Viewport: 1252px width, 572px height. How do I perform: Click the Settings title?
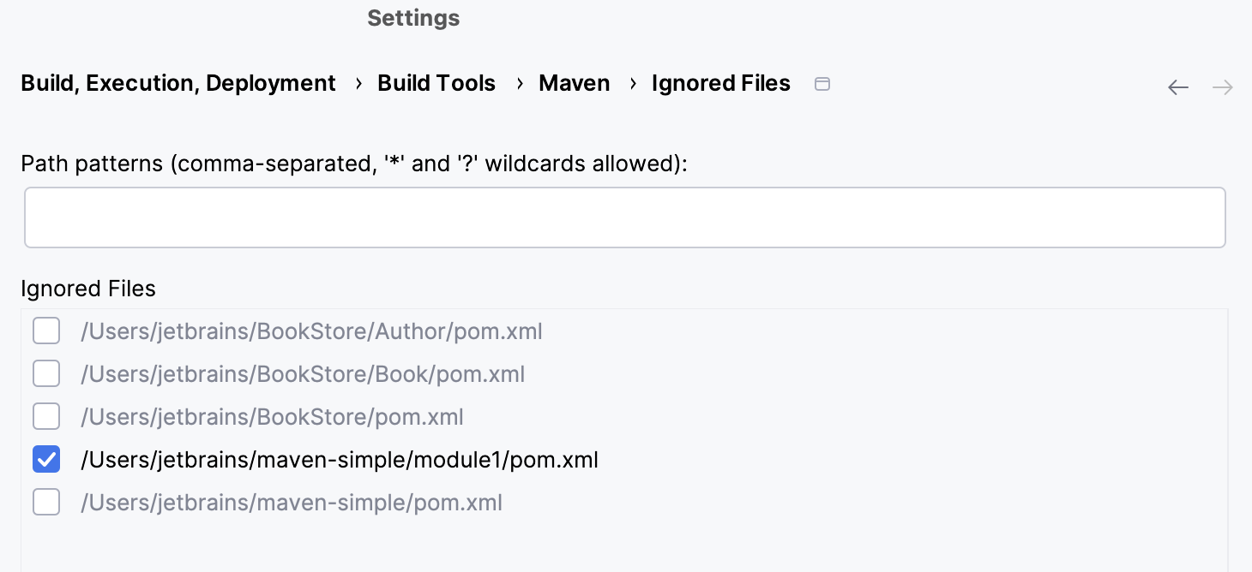(x=413, y=17)
